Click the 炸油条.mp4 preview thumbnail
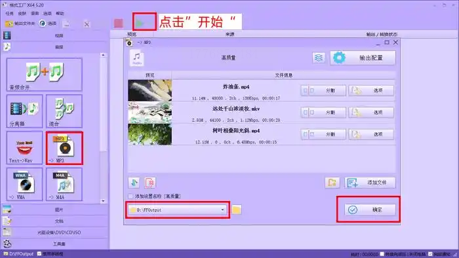 pos(150,90)
